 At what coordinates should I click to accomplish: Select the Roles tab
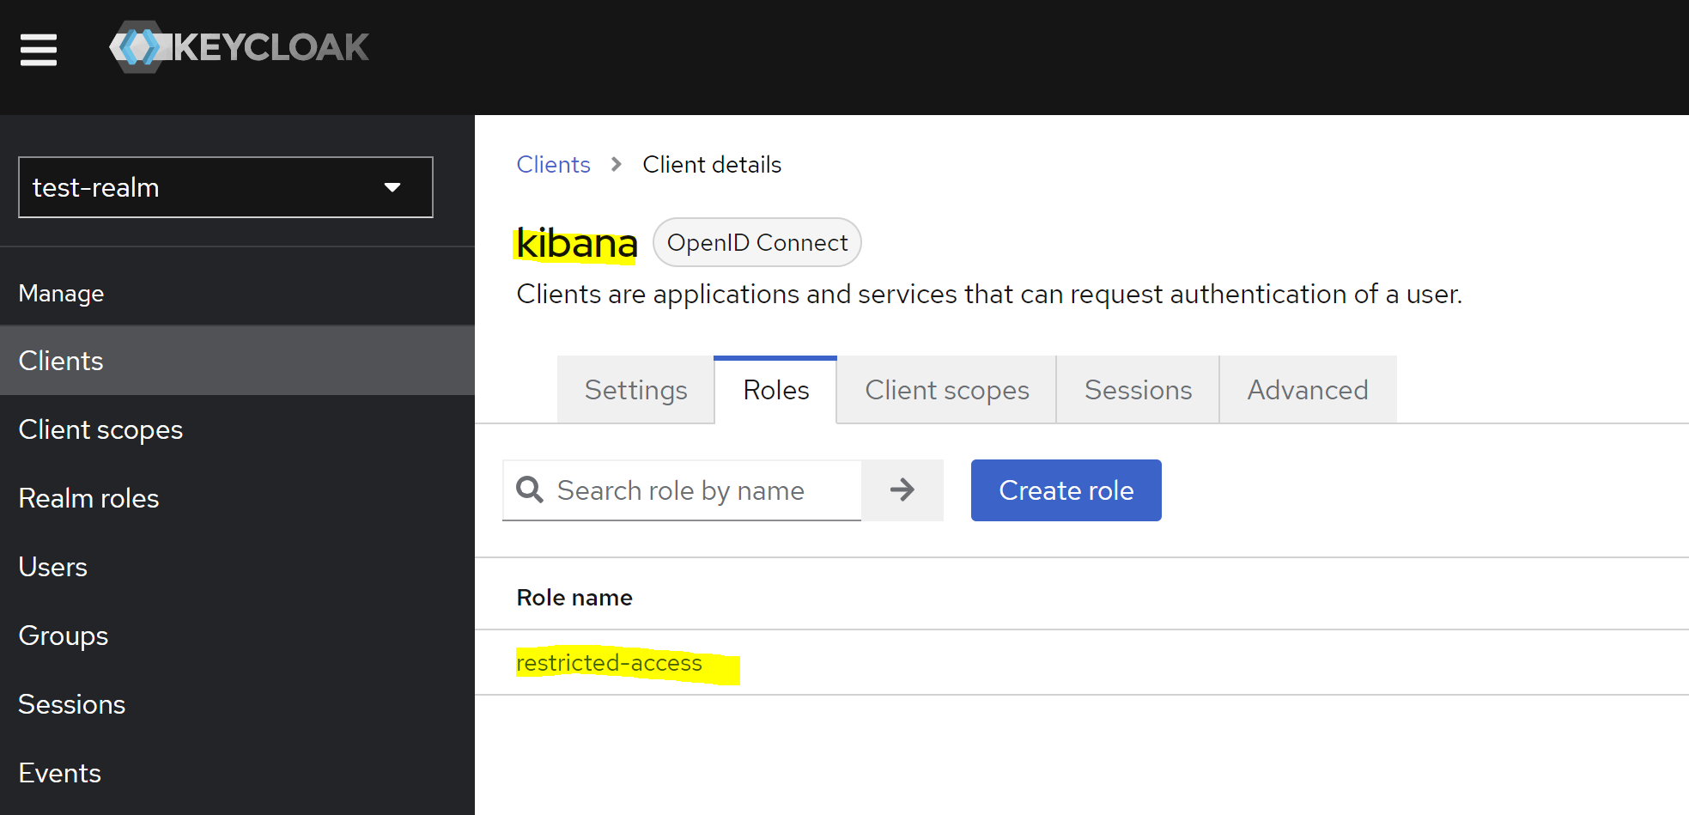775,390
